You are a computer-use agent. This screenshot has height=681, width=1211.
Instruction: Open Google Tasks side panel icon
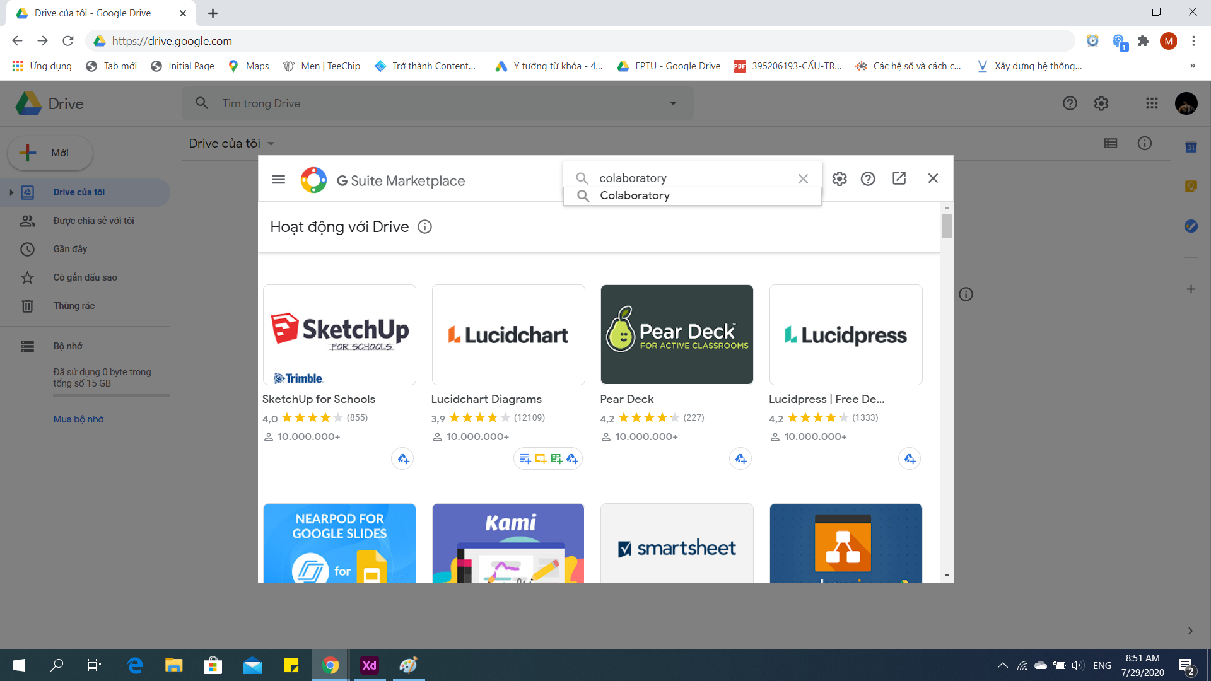click(1191, 226)
